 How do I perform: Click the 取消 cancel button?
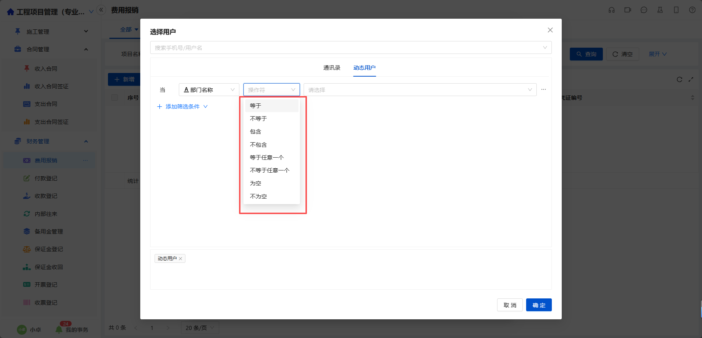pos(510,305)
